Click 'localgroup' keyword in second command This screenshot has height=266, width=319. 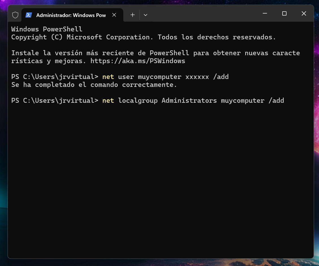tap(138, 100)
